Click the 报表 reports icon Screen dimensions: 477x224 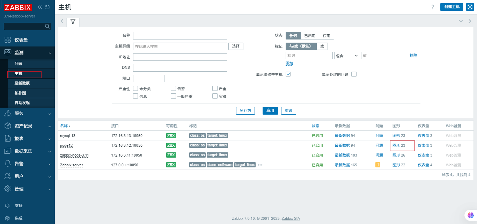(8, 138)
